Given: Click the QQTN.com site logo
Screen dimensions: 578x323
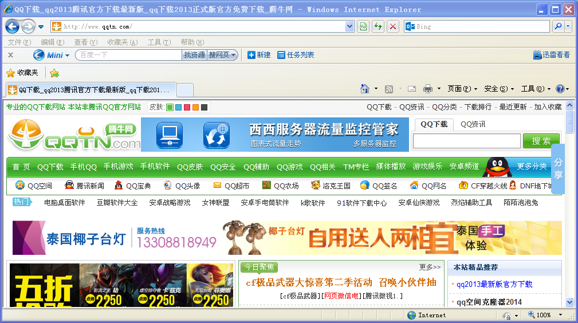Looking at the screenshot, I should 74,135.
